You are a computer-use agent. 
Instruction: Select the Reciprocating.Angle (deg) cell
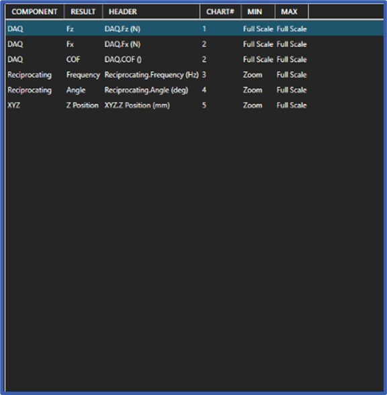pyautogui.click(x=146, y=91)
